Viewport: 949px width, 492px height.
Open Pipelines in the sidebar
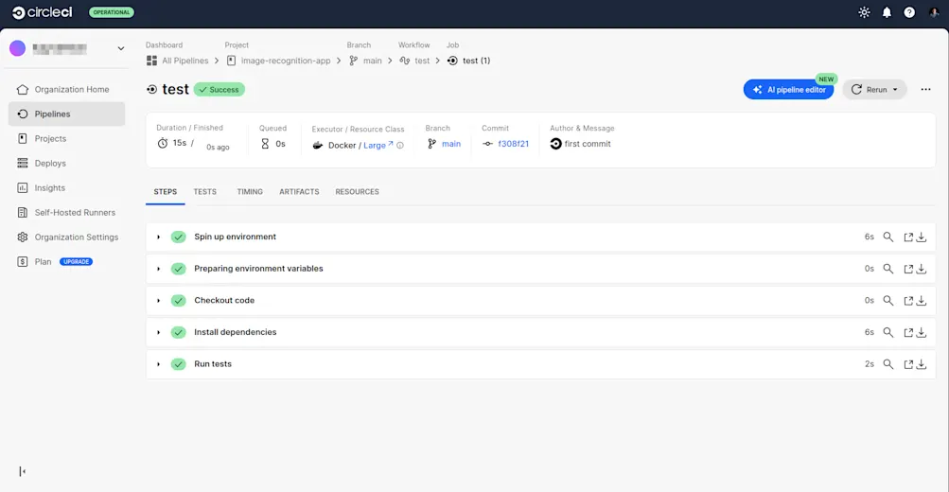point(66,114)
